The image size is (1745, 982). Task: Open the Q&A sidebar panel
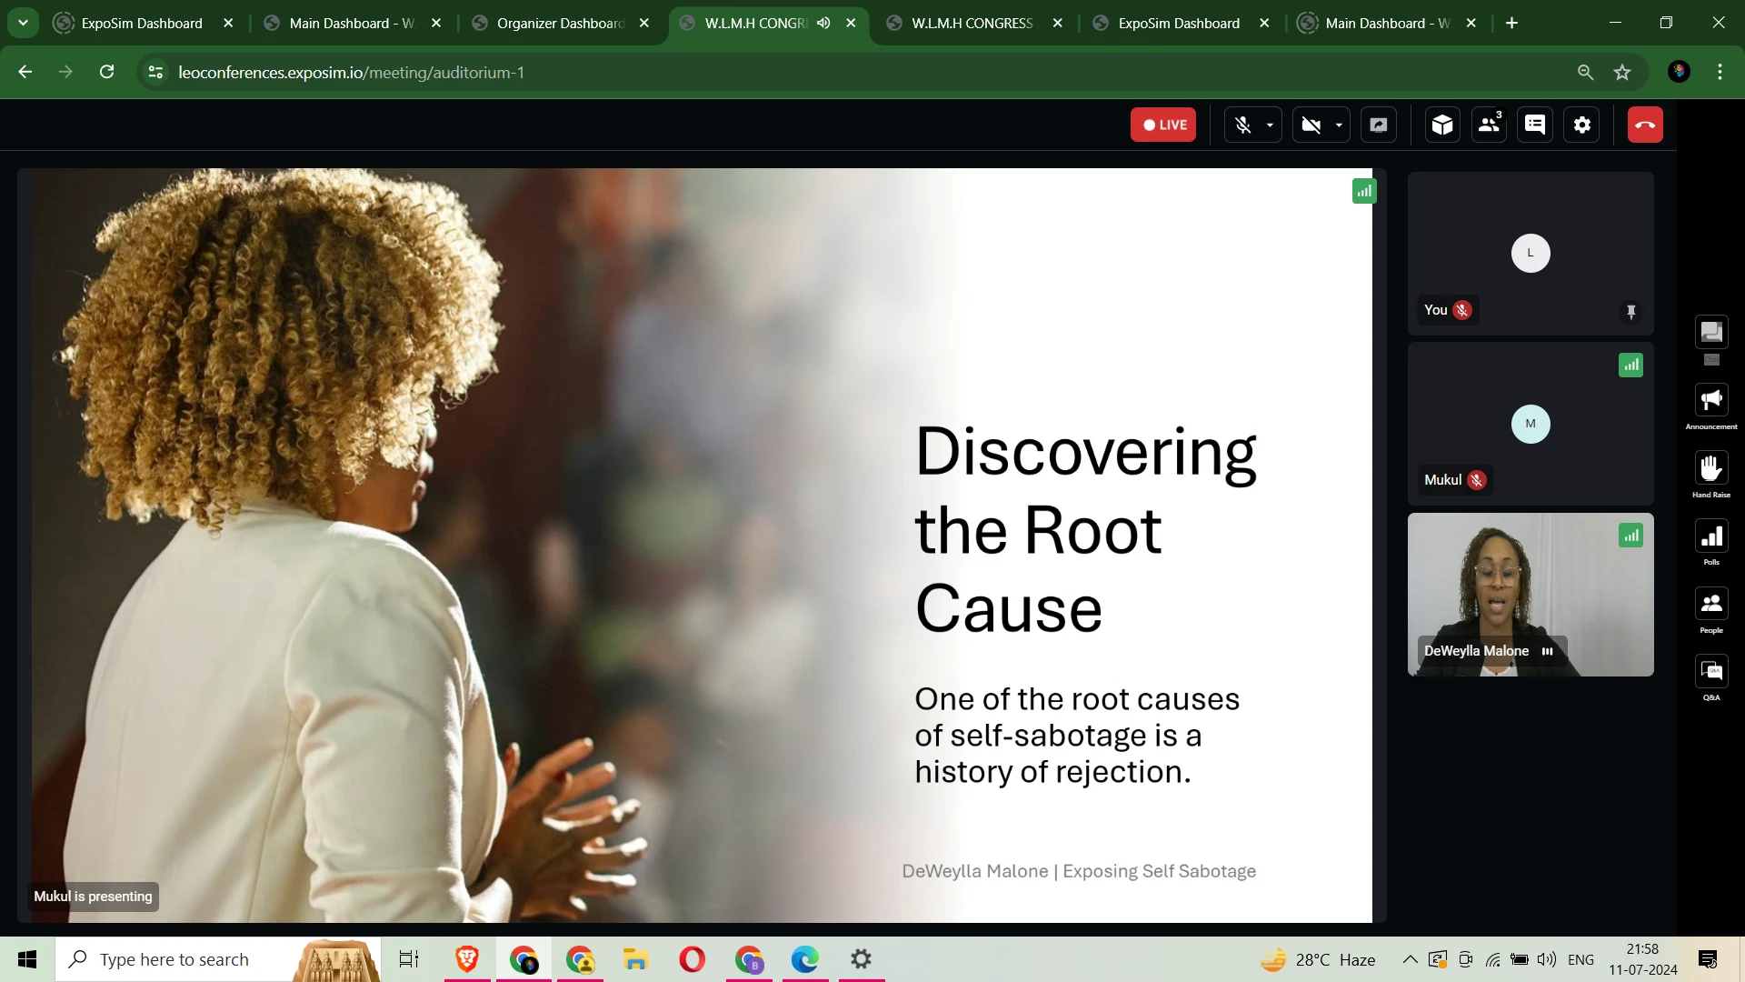point(1711,673)
